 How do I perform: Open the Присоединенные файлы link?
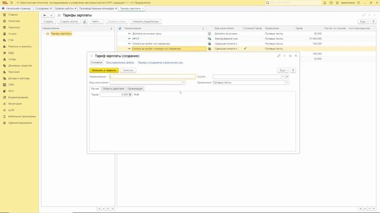coord(120,63)
